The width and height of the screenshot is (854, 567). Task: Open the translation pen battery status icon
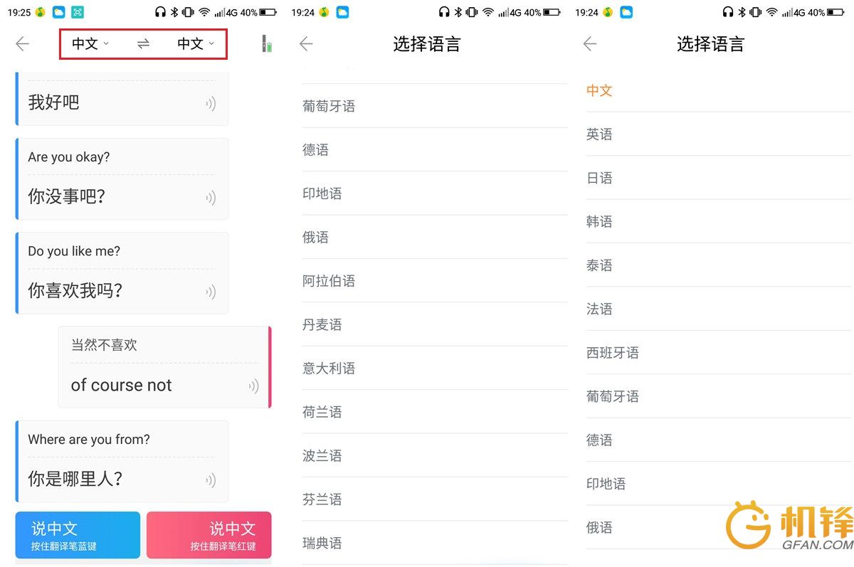pyautogui.click(x=266, y=44)
